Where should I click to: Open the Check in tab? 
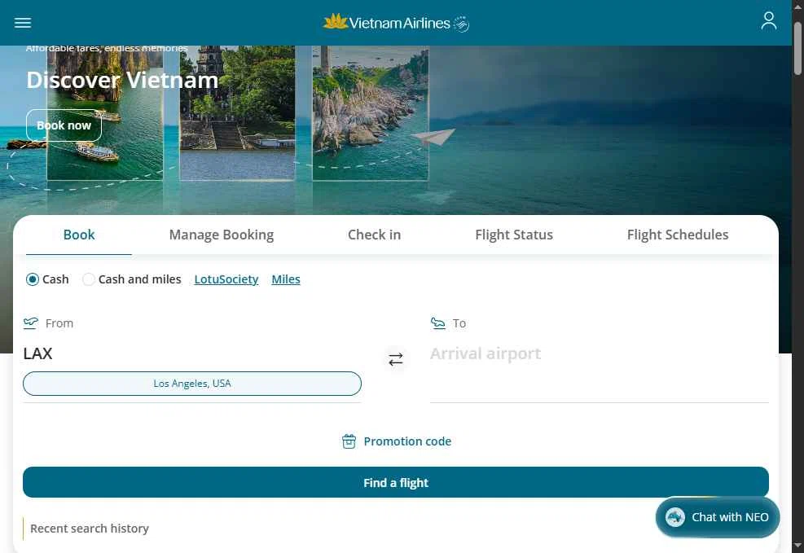coord(375,235)
